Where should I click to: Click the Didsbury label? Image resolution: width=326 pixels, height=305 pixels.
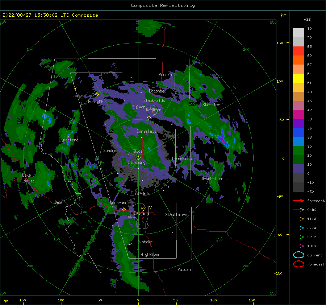pos(137,162)
